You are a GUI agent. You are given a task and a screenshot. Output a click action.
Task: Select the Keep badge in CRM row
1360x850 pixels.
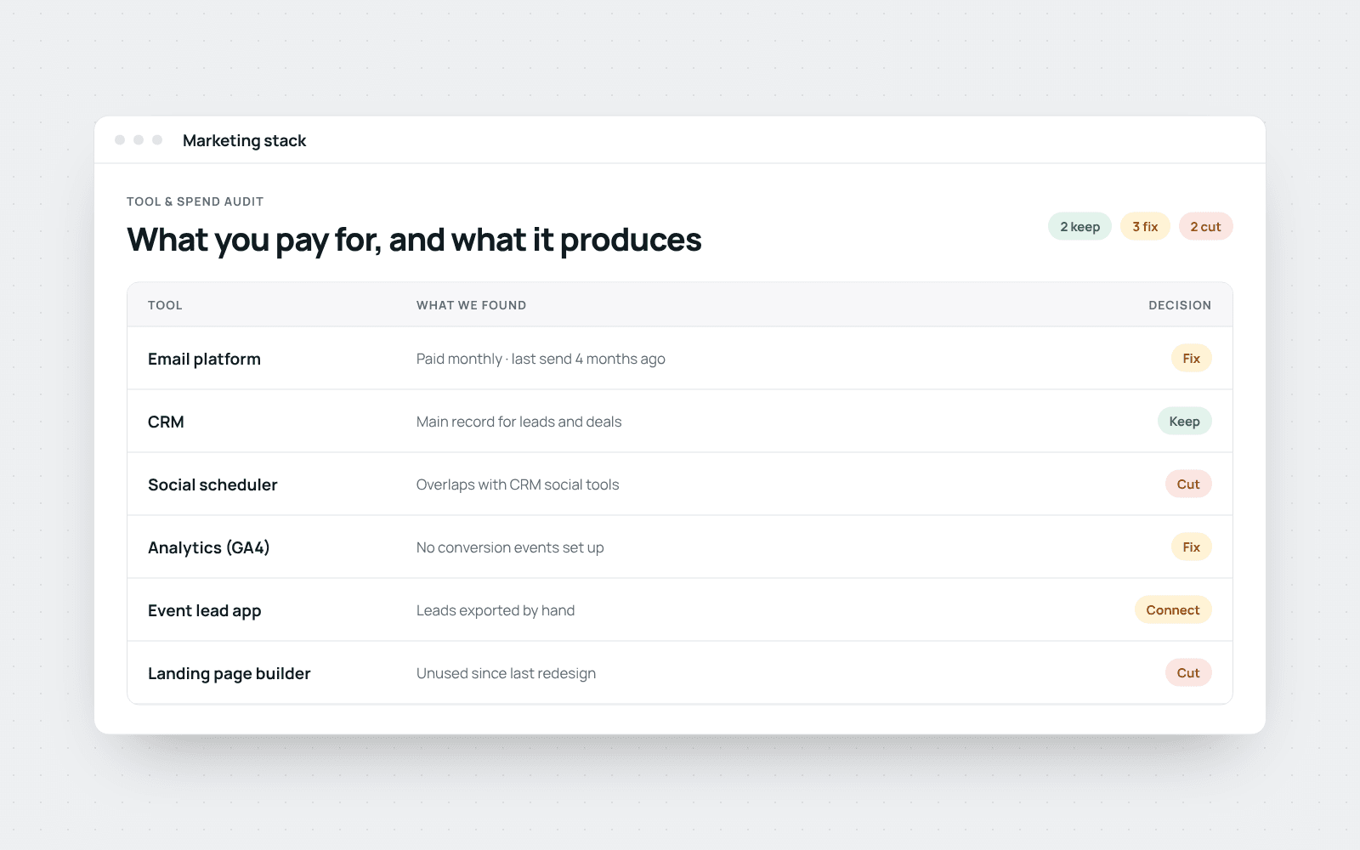pos(1184,421)
